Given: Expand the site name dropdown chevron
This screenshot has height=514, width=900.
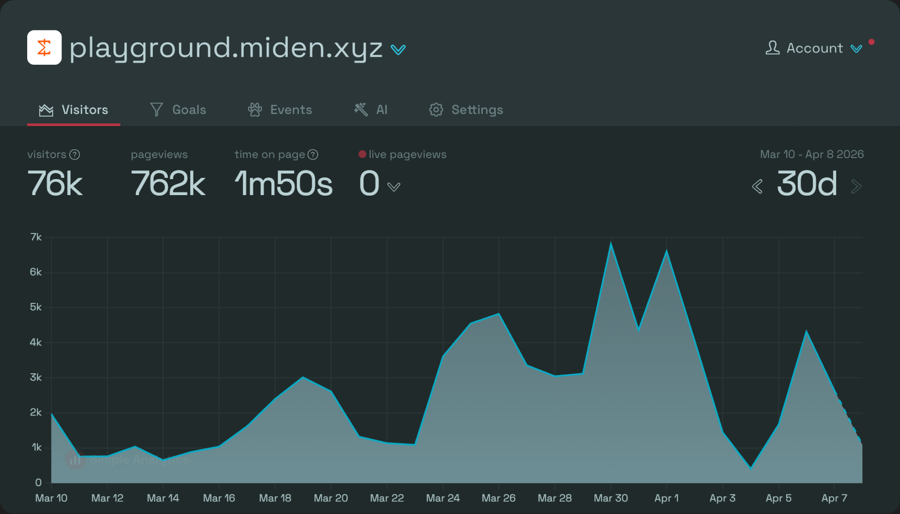Looking at the screenshot, I should click(398, 49).
